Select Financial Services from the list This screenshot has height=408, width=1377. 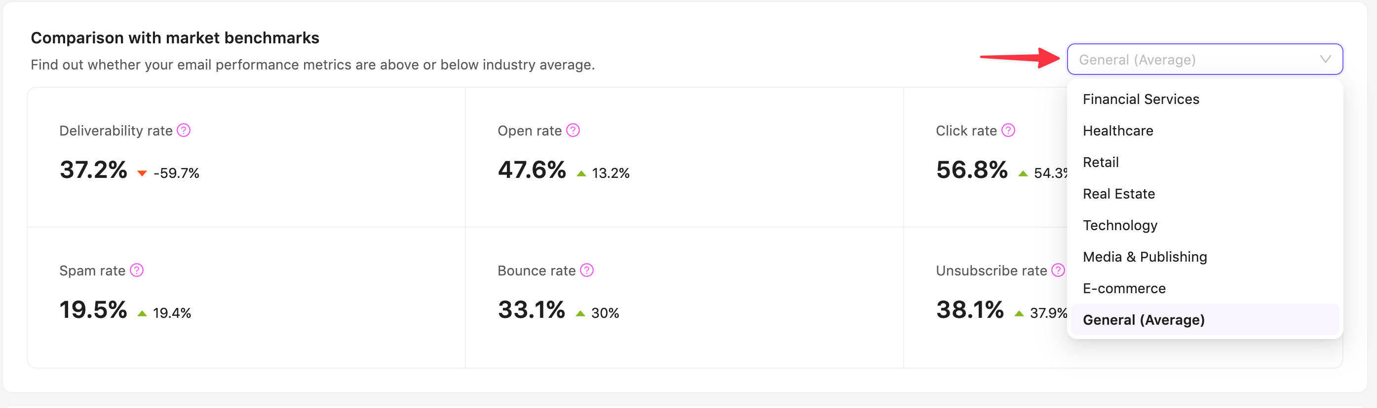click(x=1141, y=100)
